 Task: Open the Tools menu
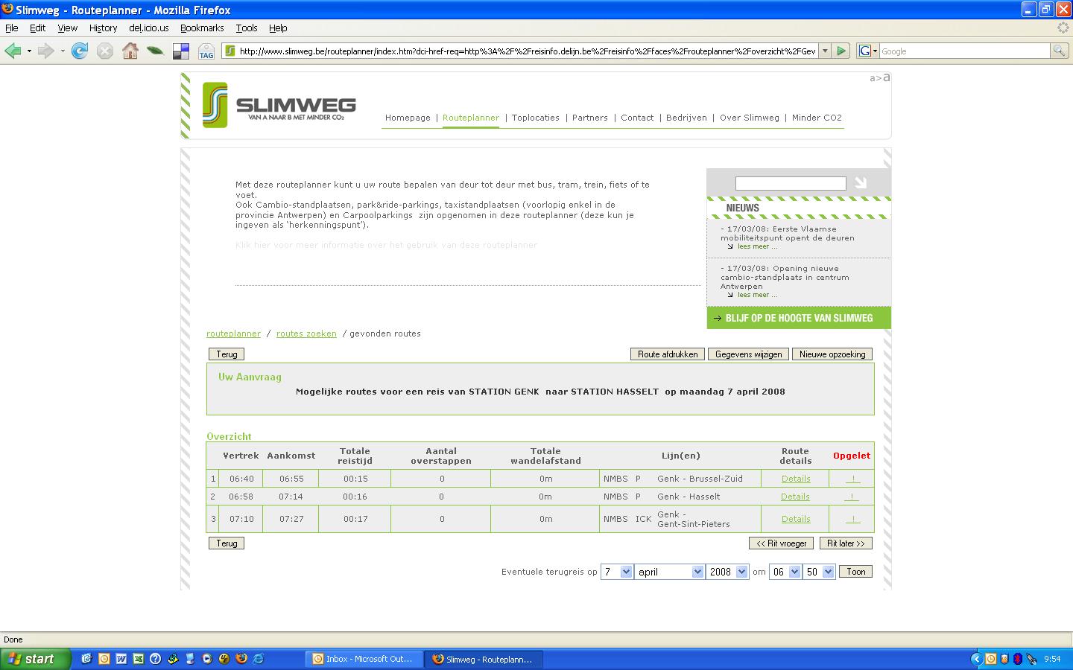click(x=247, y=28)
